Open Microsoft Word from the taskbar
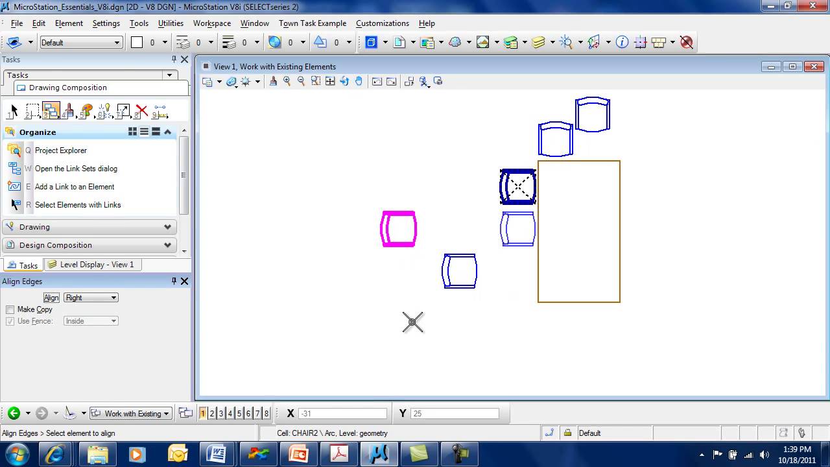 point(217,454)
